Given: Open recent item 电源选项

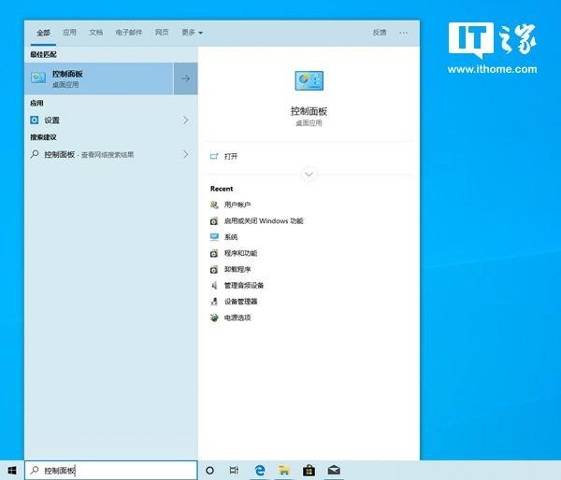Looking at the screenshot, I should (237, 318).
